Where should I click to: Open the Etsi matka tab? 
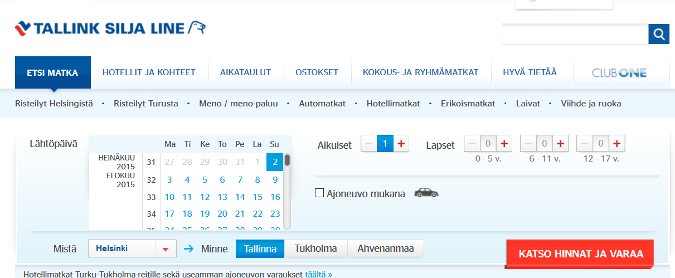(x=52, y=72)
